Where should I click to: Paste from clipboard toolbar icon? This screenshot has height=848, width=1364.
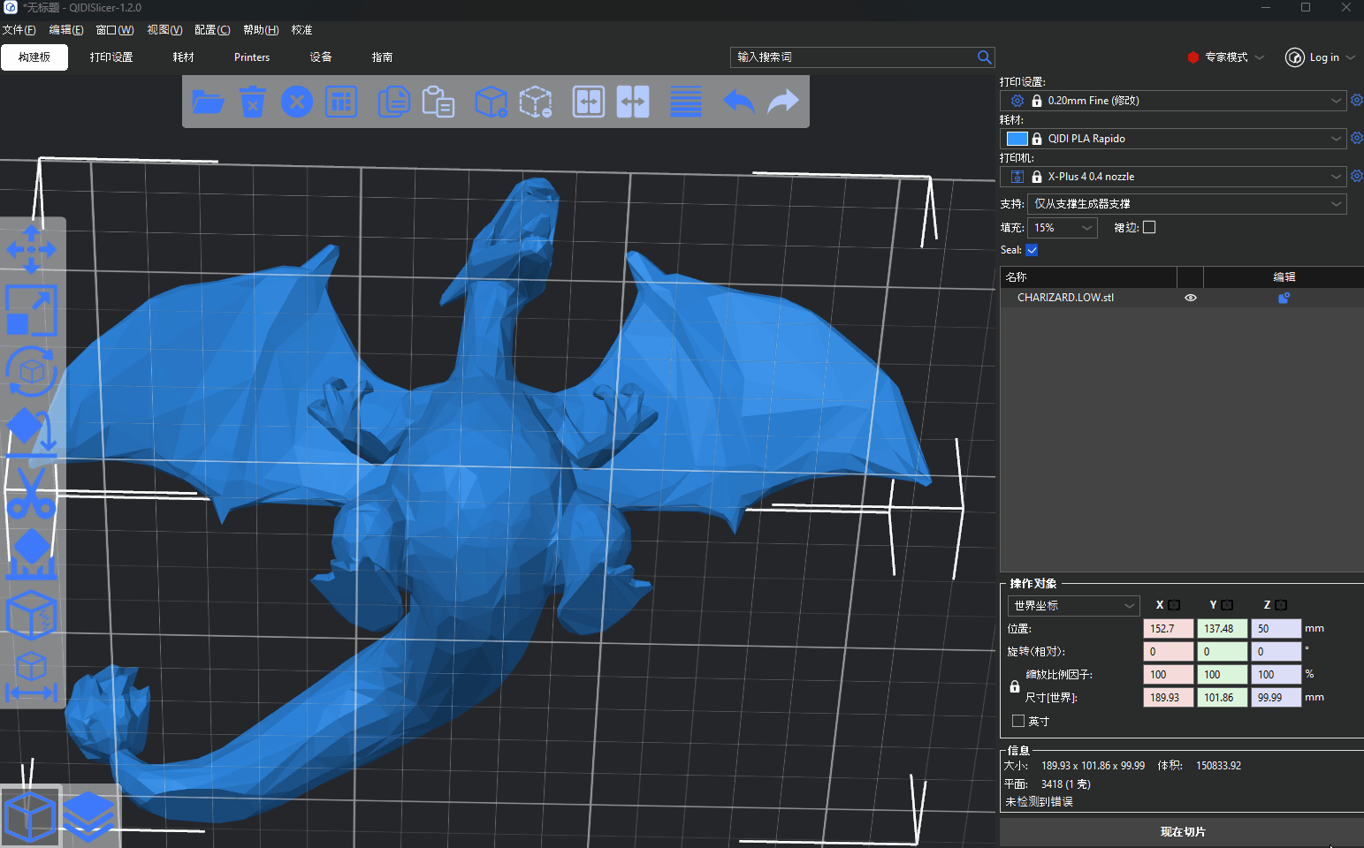[438, 102]
